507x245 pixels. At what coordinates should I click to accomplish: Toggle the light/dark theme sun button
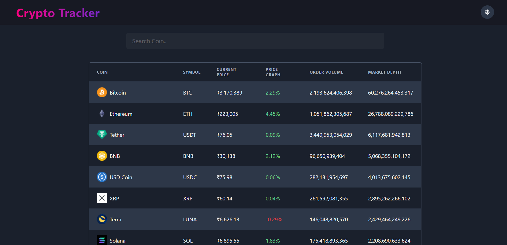(487, 12)
